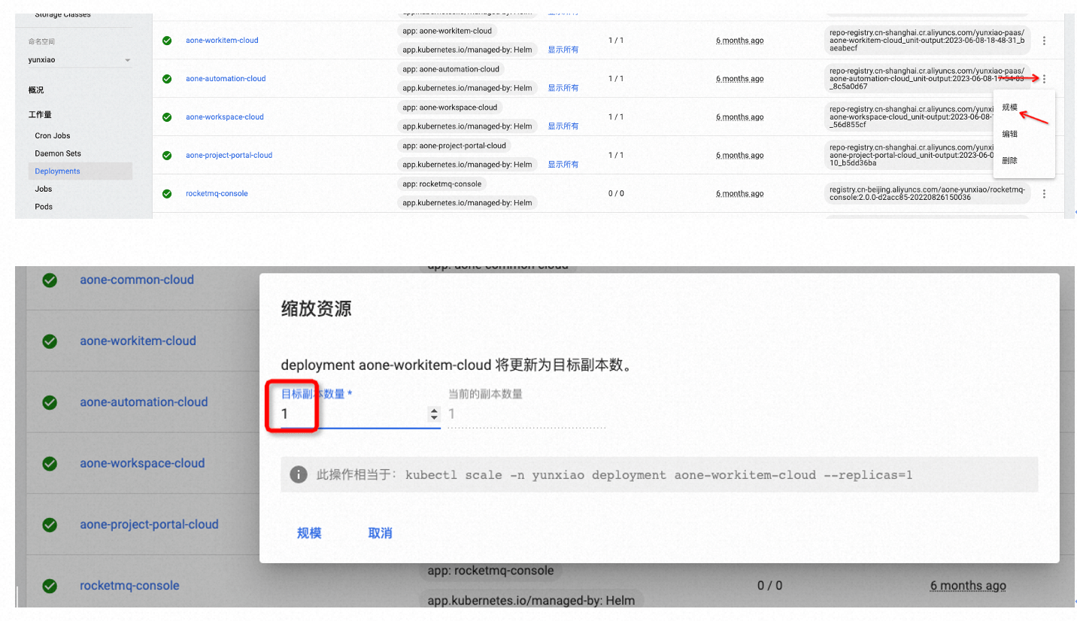Open Cron Jobs in the sidebar
The width and height of the screenshot is (1077, 621).
pos(53,135)
